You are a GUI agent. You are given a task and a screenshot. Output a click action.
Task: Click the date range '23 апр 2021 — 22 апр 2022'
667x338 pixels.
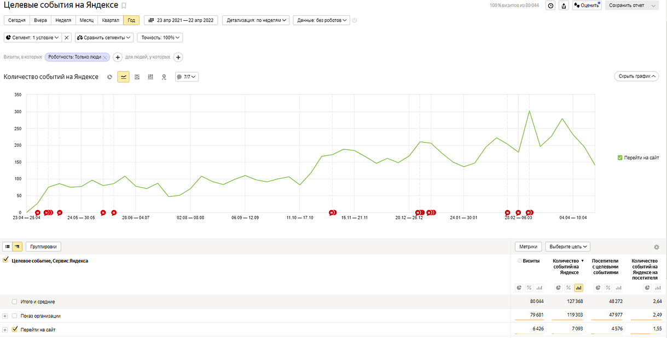(181, 20)
